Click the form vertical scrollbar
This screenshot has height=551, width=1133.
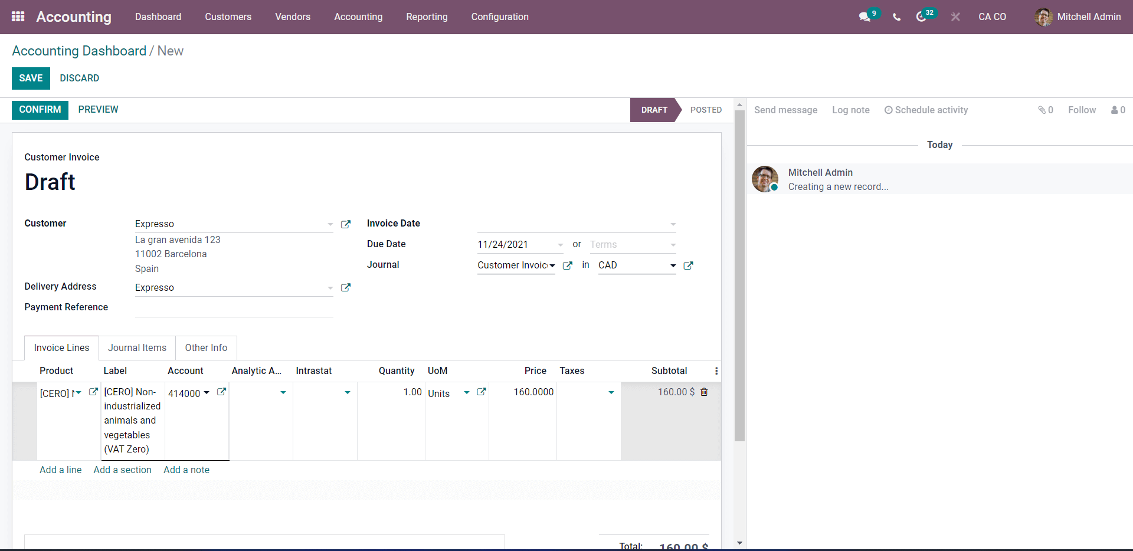[739, 275]
